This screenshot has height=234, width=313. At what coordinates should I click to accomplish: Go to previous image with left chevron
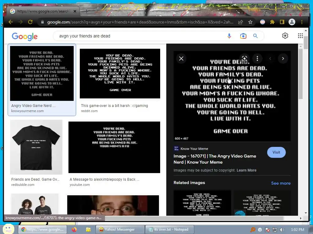point(270,58)
